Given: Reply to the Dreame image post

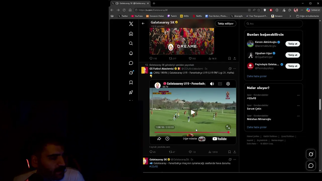Looking at the screenshot, I should point(153,58).
